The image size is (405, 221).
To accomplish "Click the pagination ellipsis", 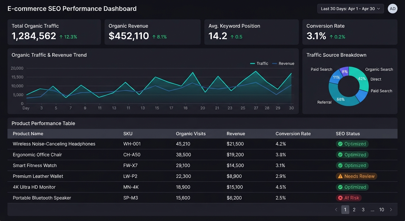I will [372, 210].
